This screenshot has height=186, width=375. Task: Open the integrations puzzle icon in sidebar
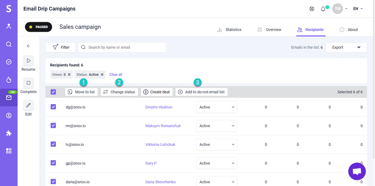click(x=9, y=133)
